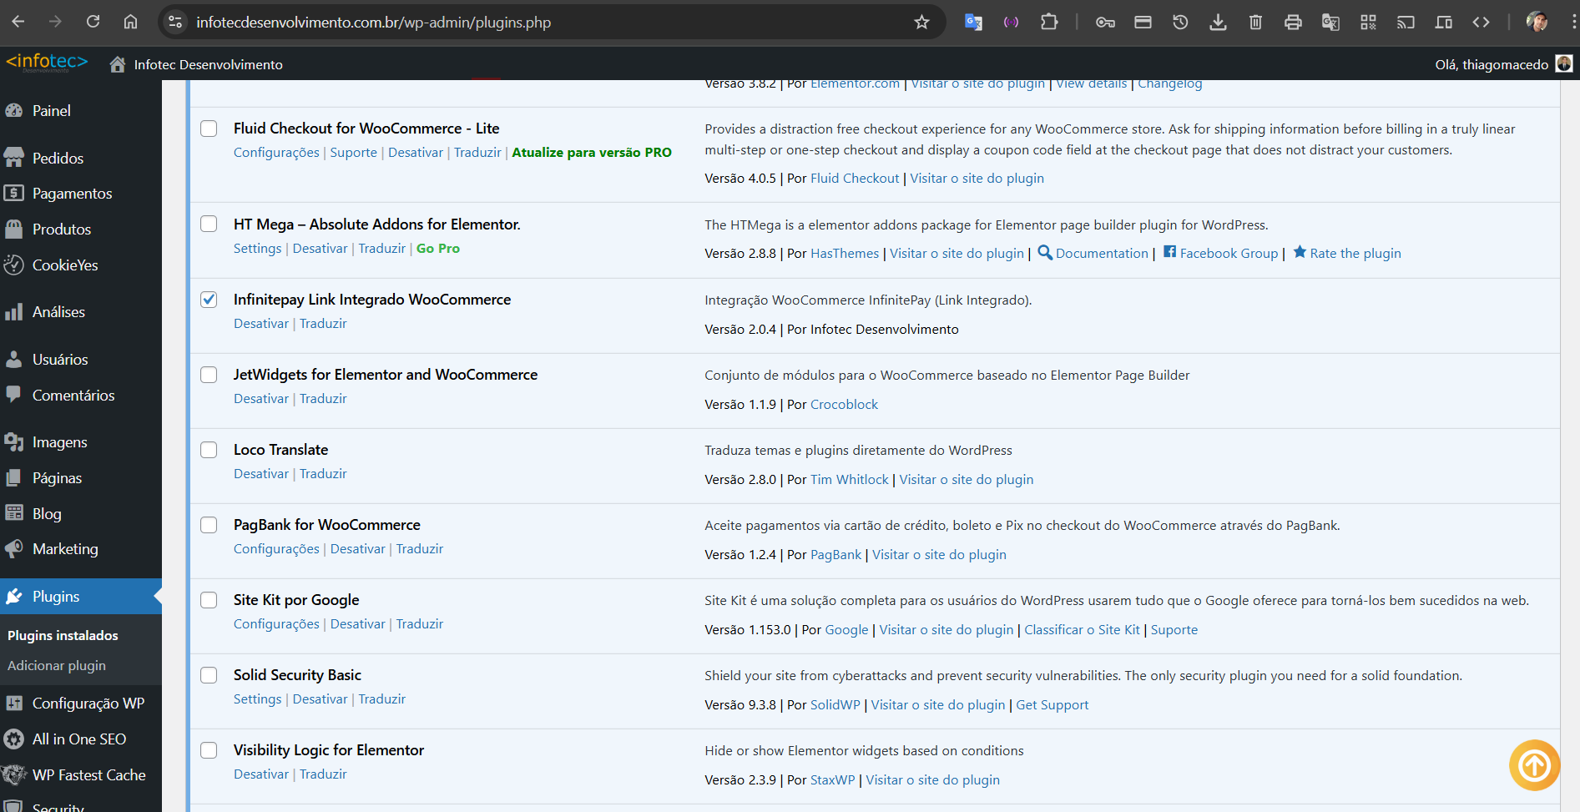Open the browser extensions puzzle icon
The width and height of the screenshot is (1580, 812).
(x=1049, y=23)
